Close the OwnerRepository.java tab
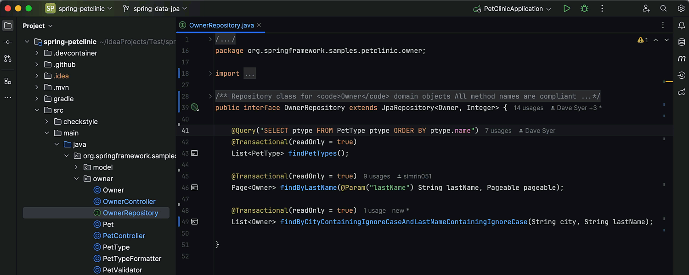Viewport: 689px width, 275px height. (259, 25)
